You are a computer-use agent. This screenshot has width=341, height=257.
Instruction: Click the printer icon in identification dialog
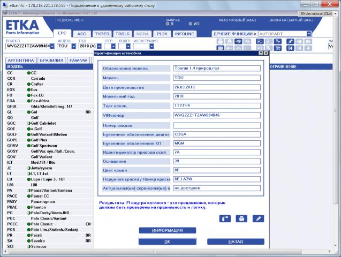(241, 218)
